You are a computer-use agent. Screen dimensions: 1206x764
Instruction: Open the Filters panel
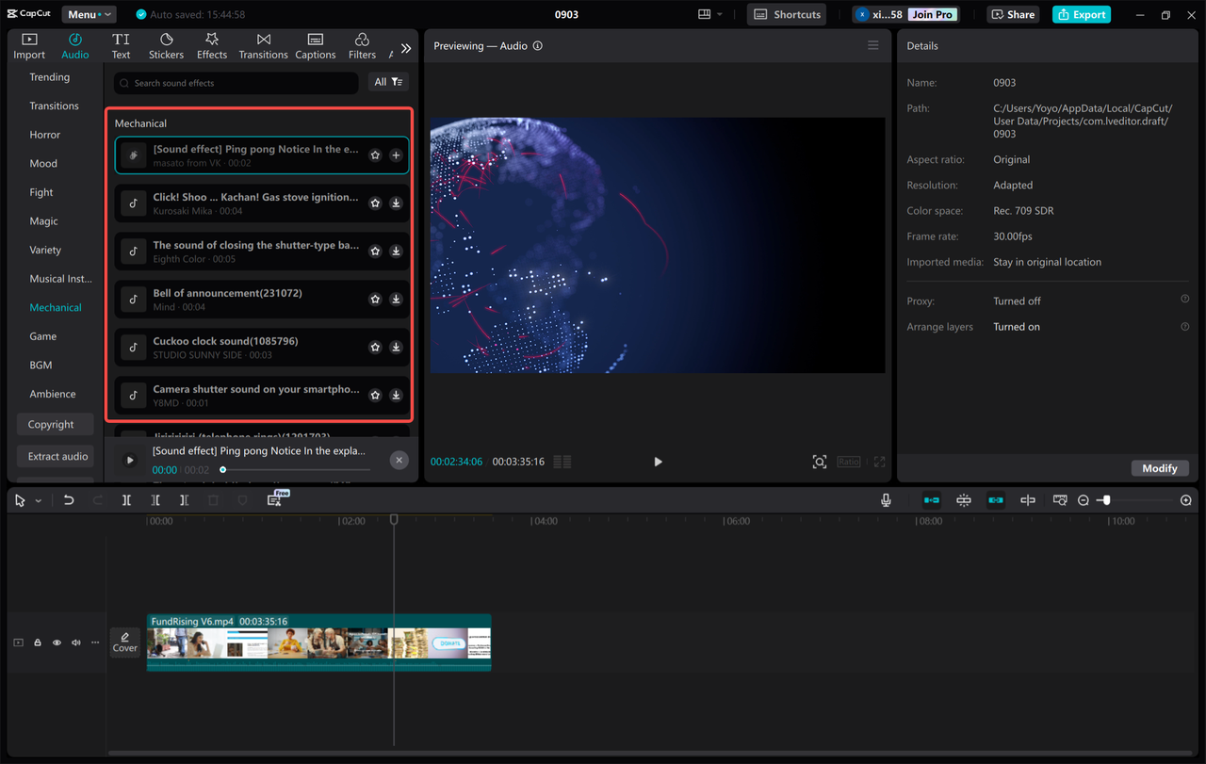[362, 44]
